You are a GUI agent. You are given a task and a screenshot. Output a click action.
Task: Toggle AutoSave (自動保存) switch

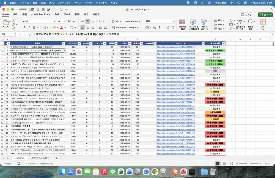click(32, 9)
